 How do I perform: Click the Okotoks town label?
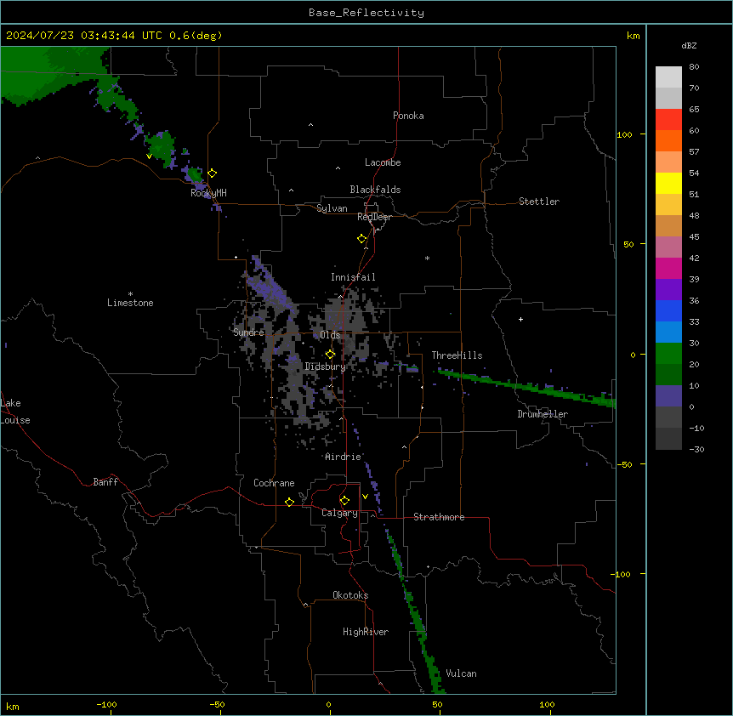tap(350, 595)
